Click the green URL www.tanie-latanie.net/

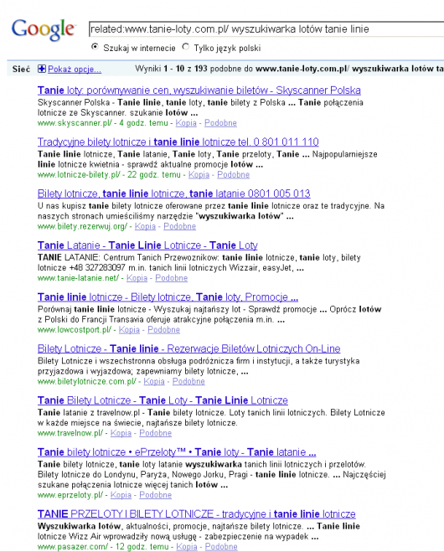point(79,278)
